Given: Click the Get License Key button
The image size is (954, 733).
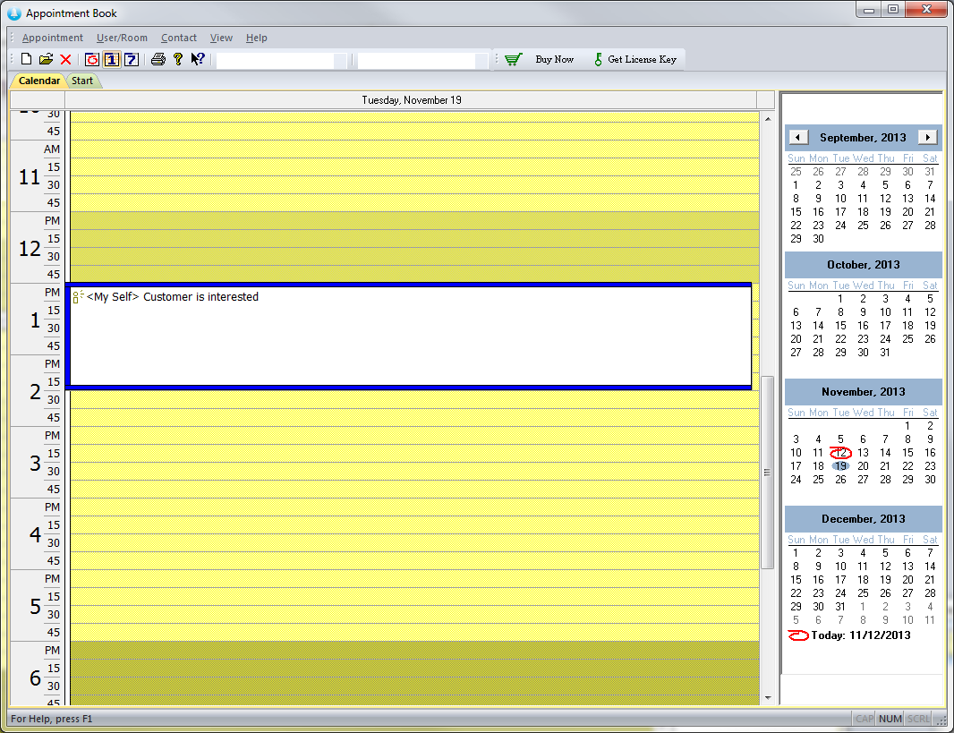Looking at the screenshot, I should [x=635, y=60].
